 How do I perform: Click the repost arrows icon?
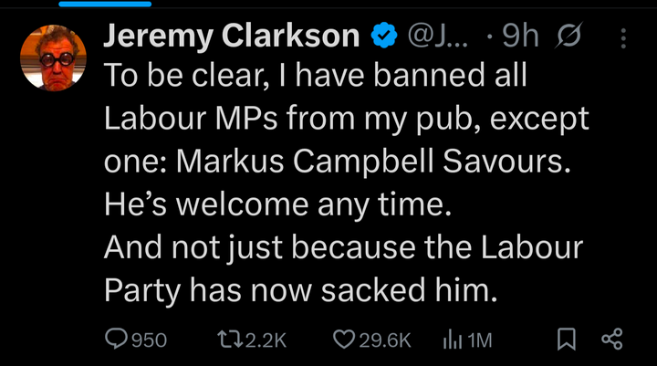pyautogui.click(x=232, y=340)
